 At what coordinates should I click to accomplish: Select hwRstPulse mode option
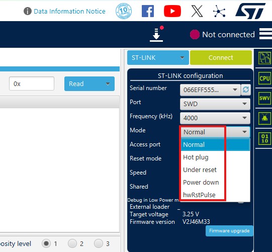[215, 195]
